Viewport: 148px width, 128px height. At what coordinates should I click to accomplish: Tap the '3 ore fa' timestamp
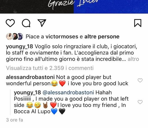[15, 120]
